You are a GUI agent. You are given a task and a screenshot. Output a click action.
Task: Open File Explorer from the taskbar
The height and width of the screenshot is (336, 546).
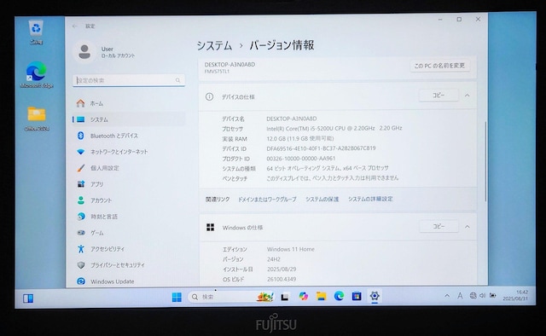click(x=321, y=296)
